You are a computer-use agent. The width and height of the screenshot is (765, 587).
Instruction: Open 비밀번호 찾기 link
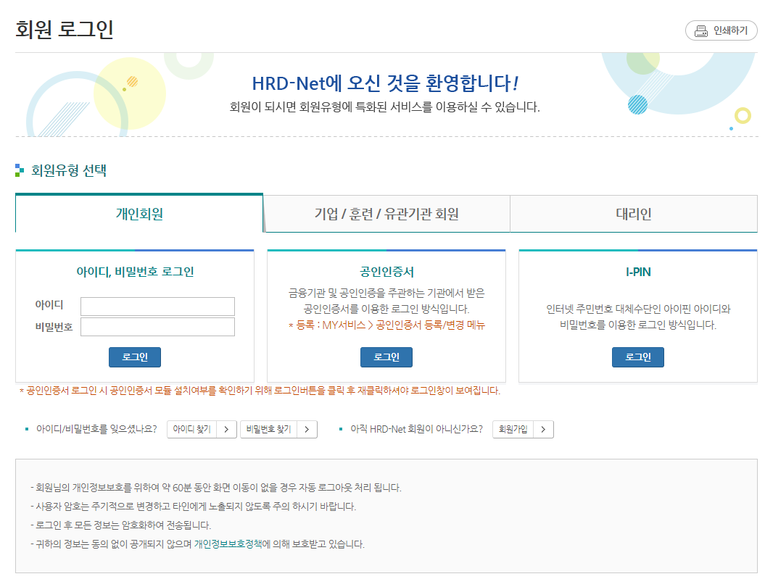(x=268, y=429)
